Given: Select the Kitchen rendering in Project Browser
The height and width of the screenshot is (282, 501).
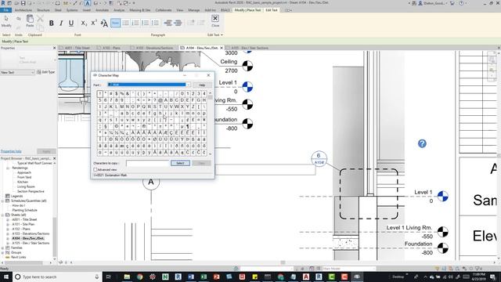Looking at the screenshot, I should [23, 182].
